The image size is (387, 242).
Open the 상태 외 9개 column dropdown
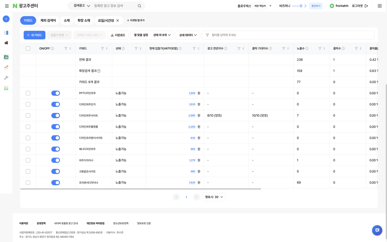pyautogui.click(x=162, y=35)
